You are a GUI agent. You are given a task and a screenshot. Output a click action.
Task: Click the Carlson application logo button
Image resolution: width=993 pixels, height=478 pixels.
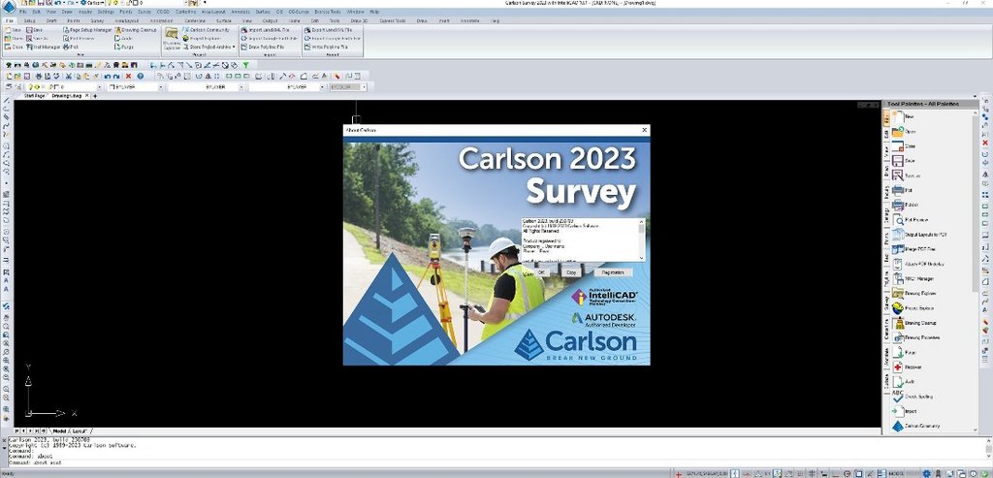(10, 7)
